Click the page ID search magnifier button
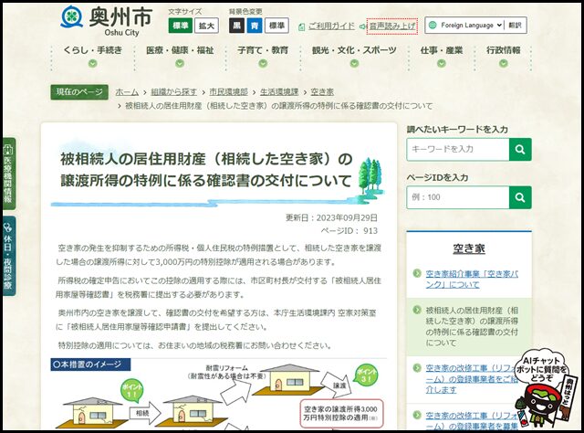This screenshot has height=433, width=584. pyautogui.click(x=520, y=197)
